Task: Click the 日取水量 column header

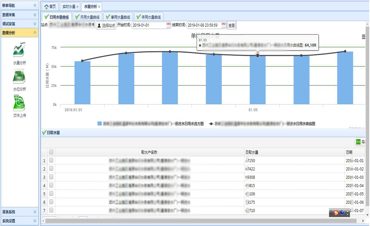Action: 294,152
